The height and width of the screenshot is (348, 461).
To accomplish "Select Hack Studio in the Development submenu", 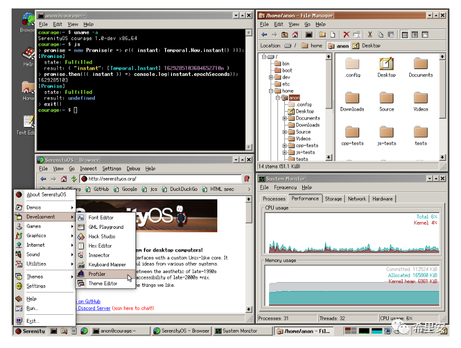I will click(105, 236).
